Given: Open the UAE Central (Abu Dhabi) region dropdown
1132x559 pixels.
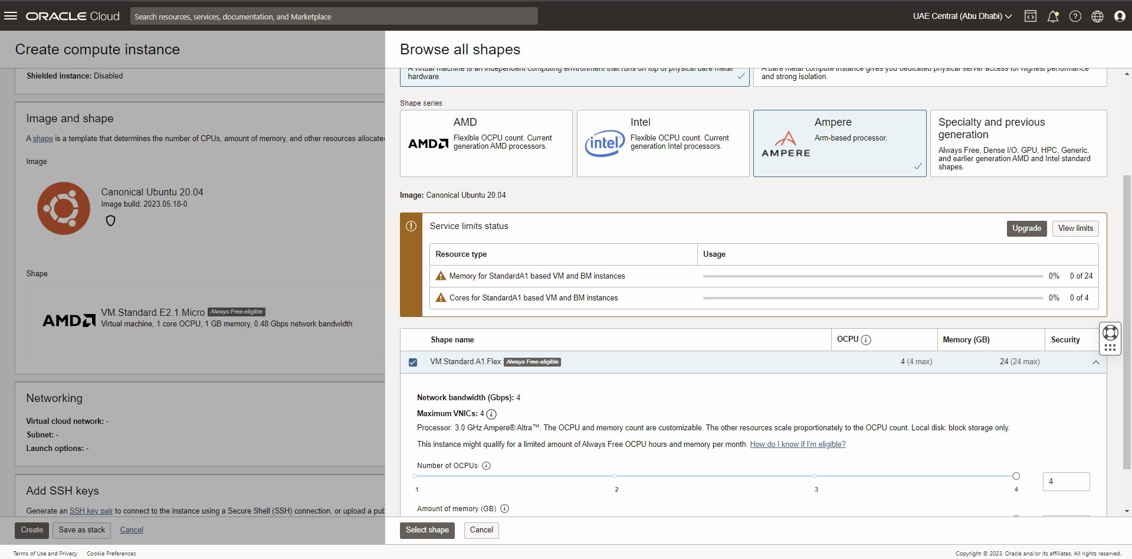Looking at the screenshot, I should 960,16.
